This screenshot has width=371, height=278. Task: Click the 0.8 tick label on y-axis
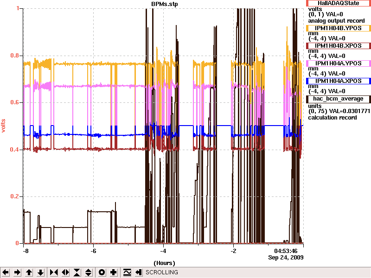click(15, 56)
